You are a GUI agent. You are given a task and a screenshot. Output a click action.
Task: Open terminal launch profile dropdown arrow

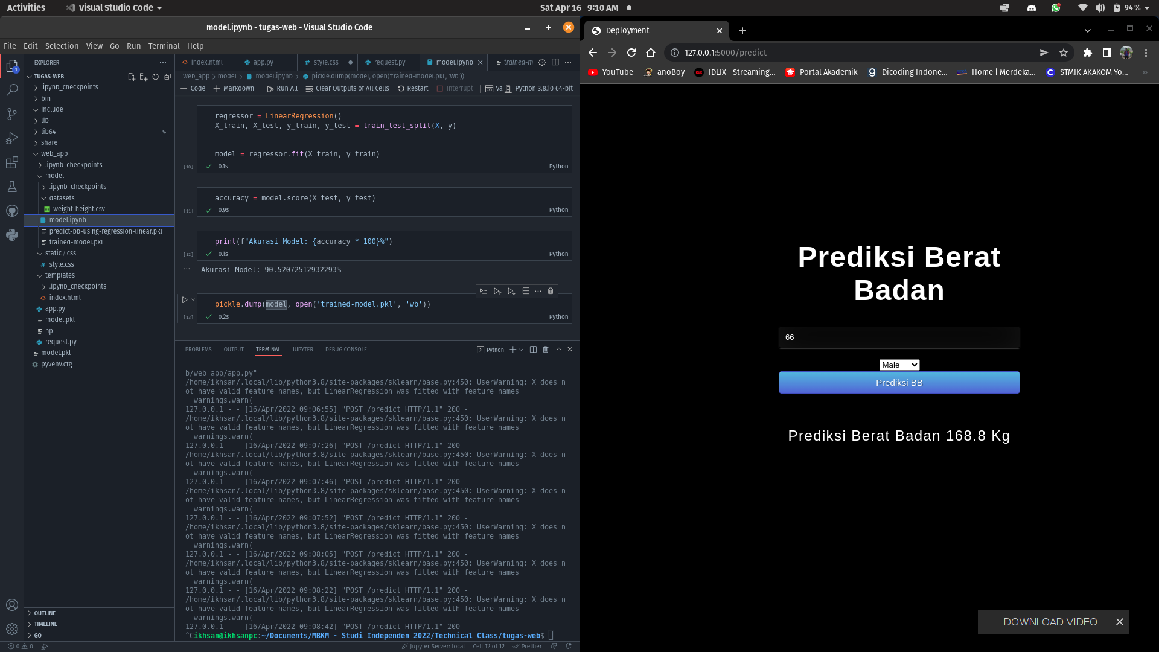(519, 349)
